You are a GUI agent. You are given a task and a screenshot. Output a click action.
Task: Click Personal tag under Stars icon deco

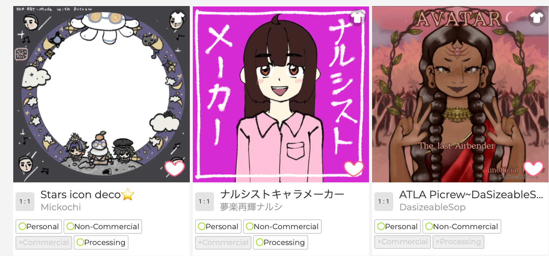(x=39, y=227)
